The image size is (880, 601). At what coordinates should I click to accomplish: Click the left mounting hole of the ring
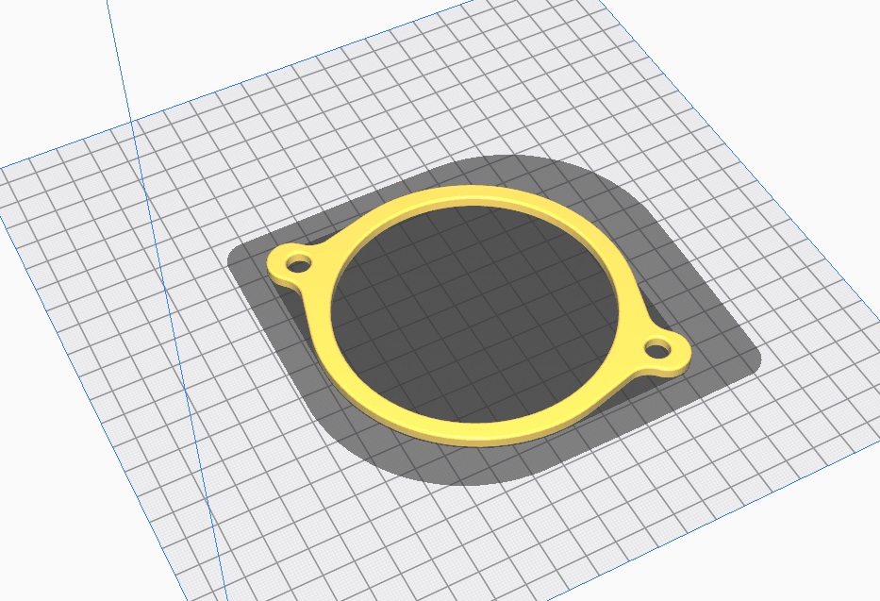coord(298,263)
